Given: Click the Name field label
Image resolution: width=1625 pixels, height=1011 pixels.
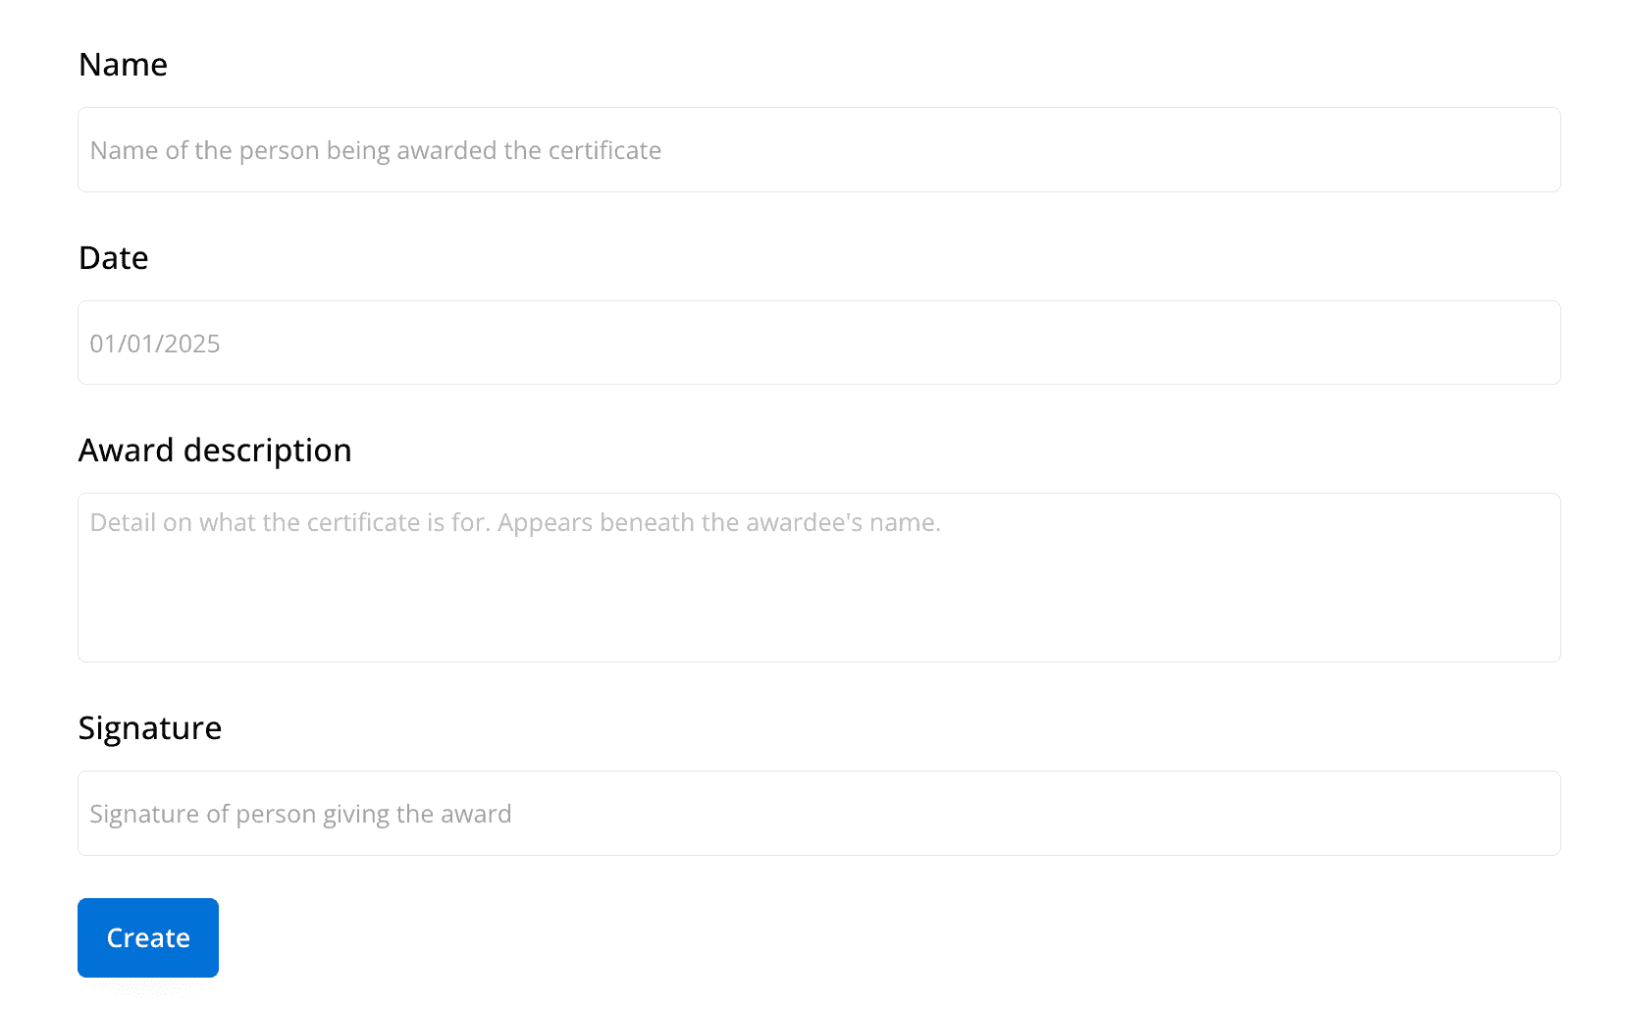Looking at the screenshot, I should tap(123, 65).
